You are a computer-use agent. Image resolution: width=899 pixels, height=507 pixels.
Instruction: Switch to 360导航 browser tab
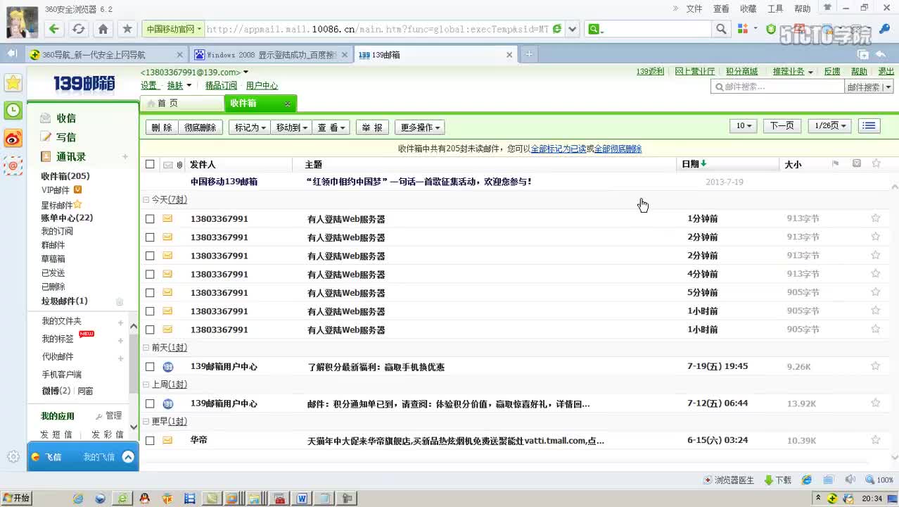(106, 54)
